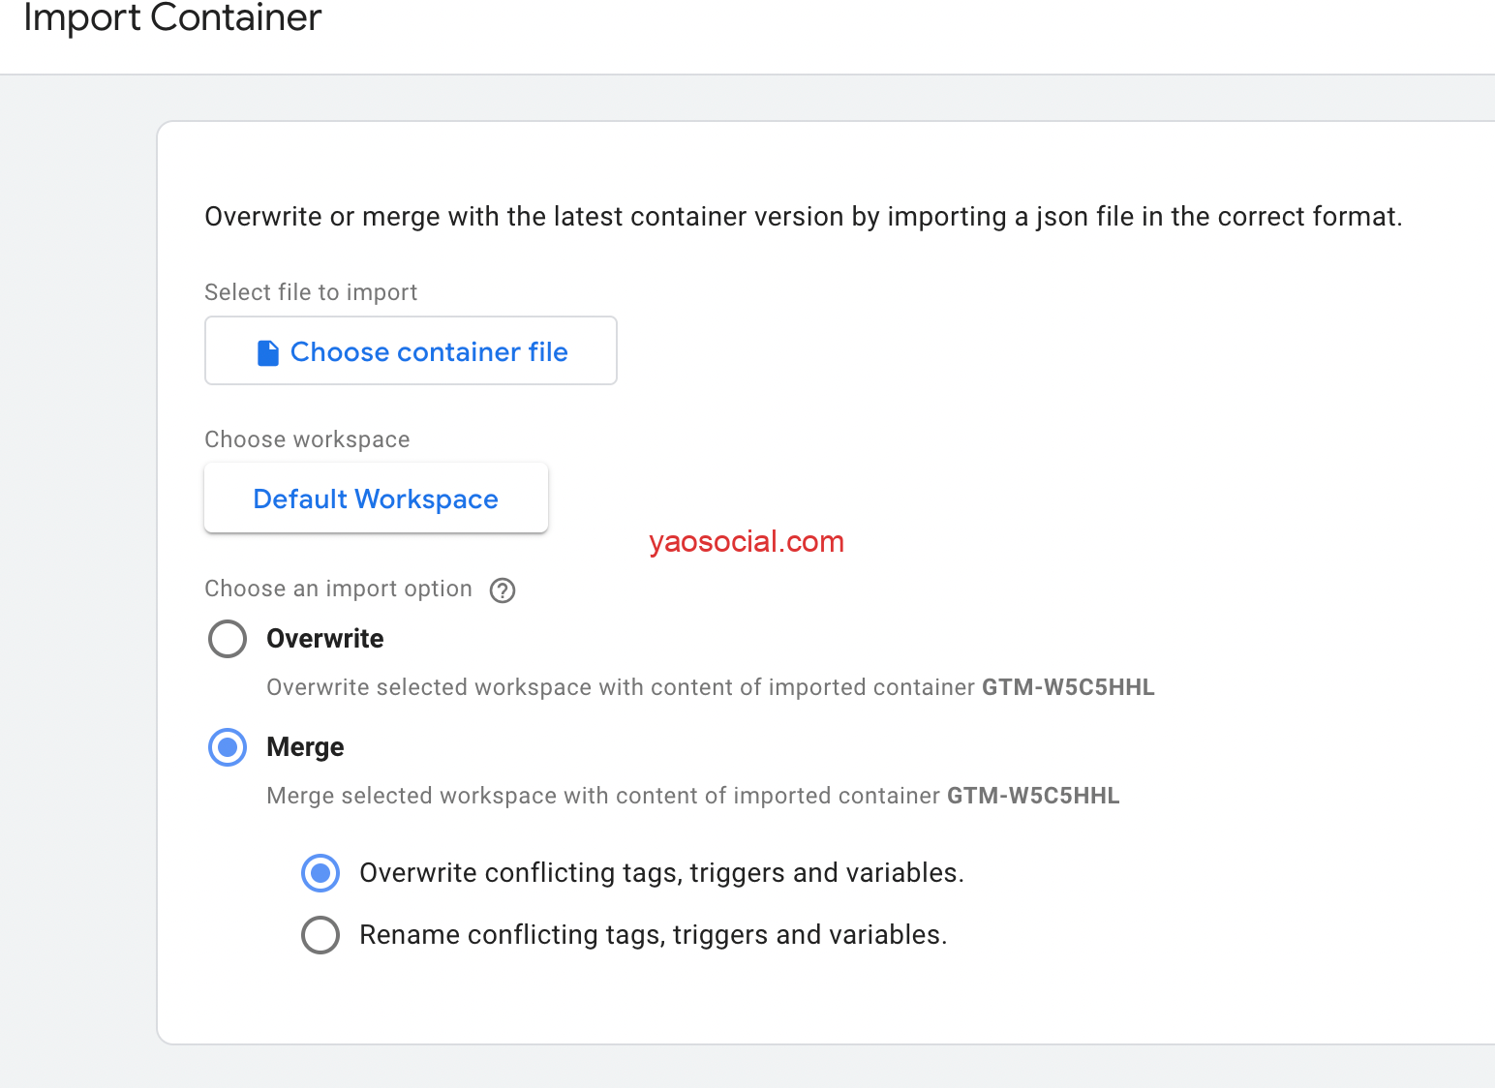The height and width of the screenshot is (1088, 1495).
Task: Click the json file import instruction sentence
Action: pos(803,217)
